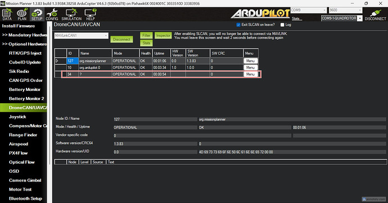Click the green Inspector button
Screen dimensions: 388x203
163,35
